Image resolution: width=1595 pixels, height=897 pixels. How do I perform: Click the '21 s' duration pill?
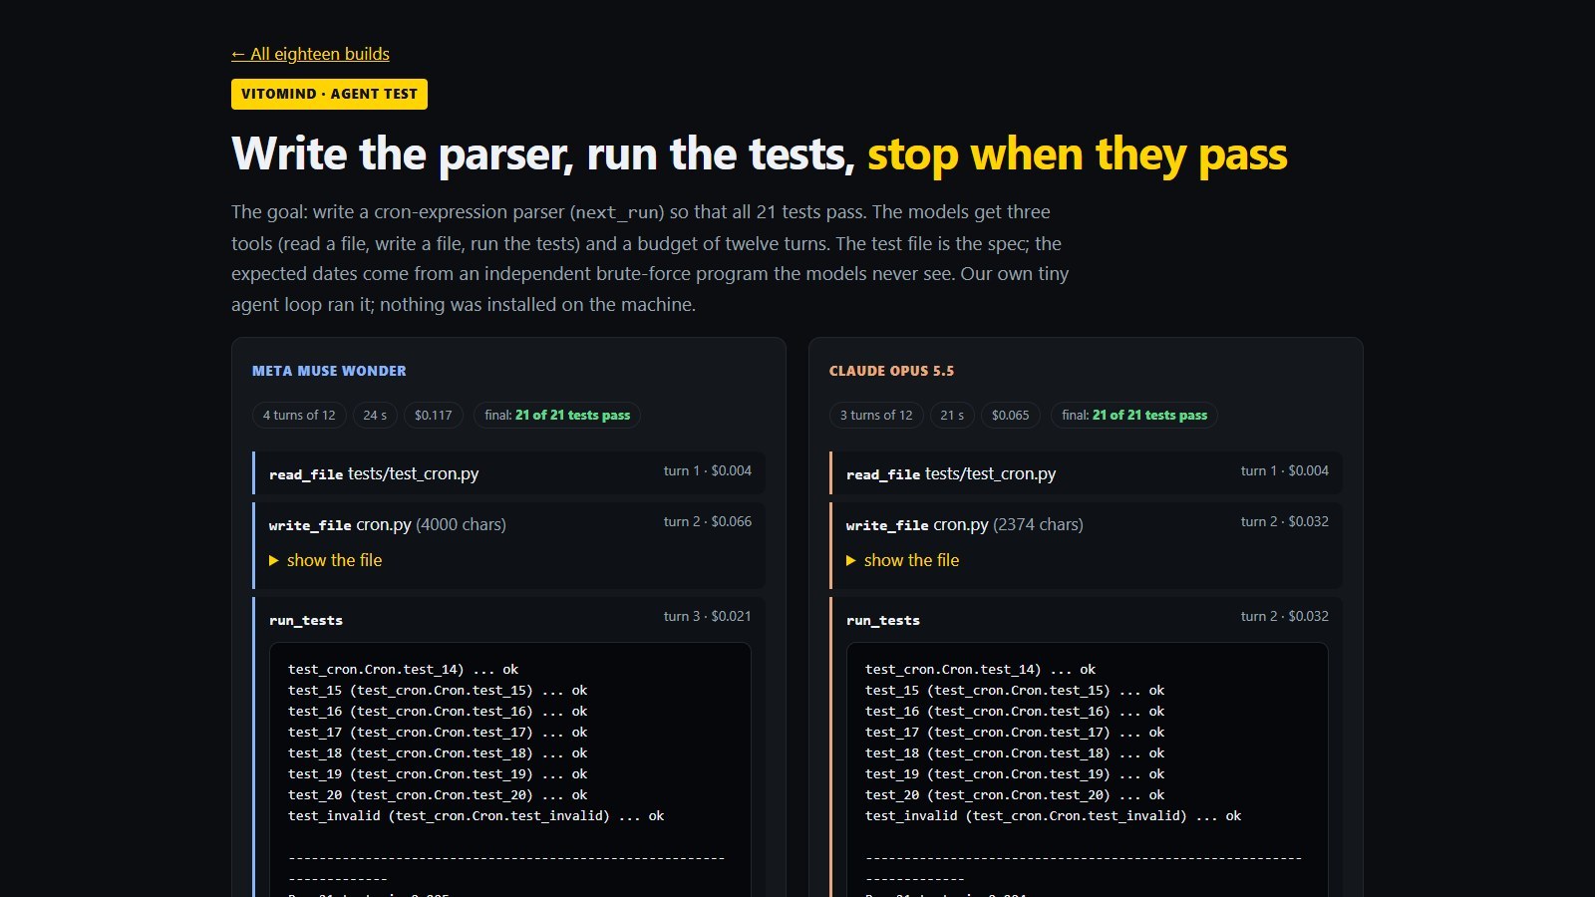click(x=952, y=415)
